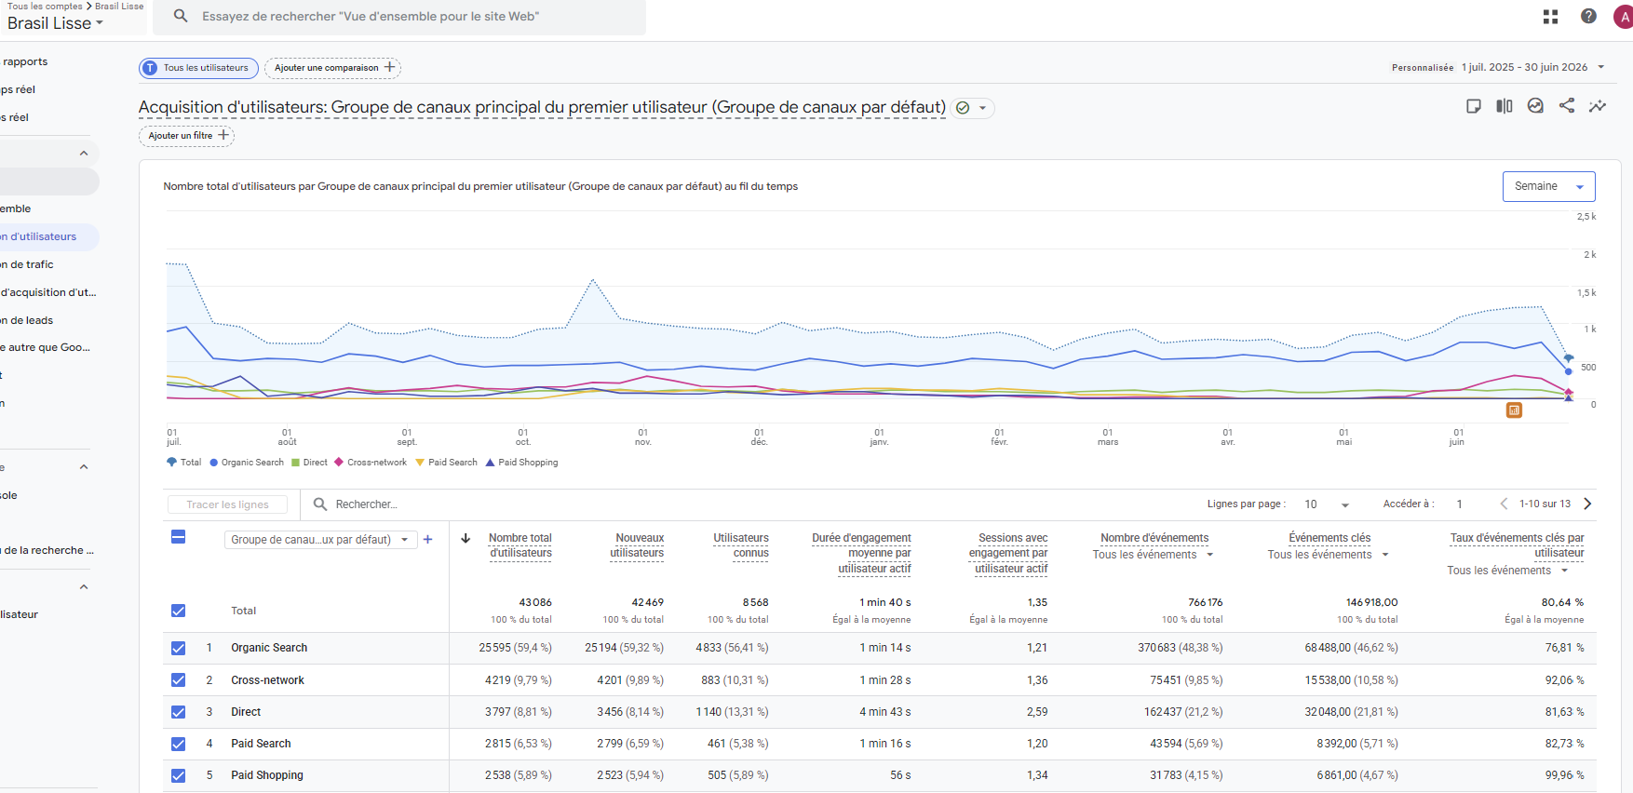Uncheck the Organic Search row checkbox
The height and width of the screenshot is (793, 1633).
point(179,648)
